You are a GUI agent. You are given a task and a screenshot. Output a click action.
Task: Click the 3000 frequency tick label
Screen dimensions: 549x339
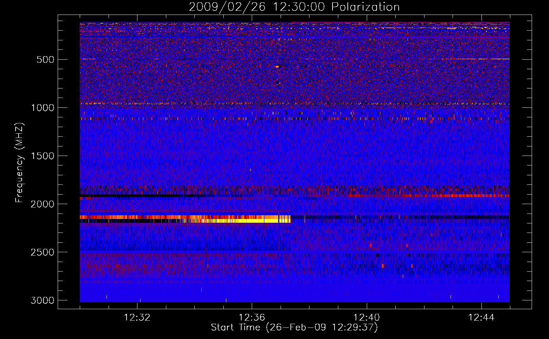click(x=42, y=300)
